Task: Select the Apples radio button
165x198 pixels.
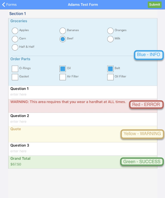Action: click(15, 30)
